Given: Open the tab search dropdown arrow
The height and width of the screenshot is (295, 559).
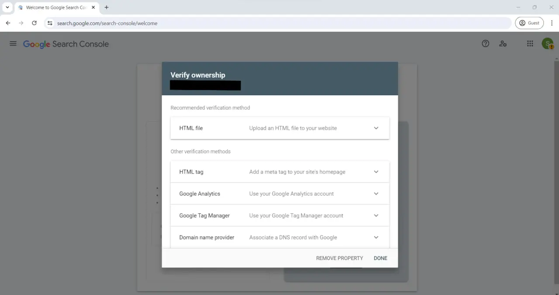Looking at the screenshot, I should 7,7.
